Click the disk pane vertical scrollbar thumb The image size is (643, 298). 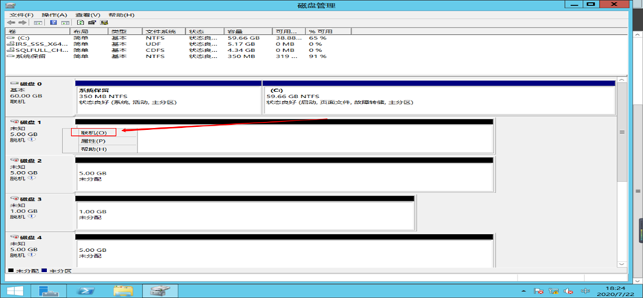pos(621,132)
